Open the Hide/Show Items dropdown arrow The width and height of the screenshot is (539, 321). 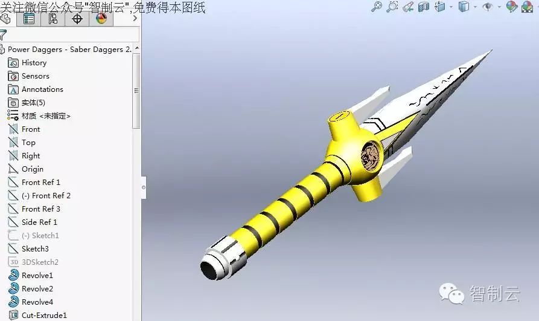click(499, 7)
